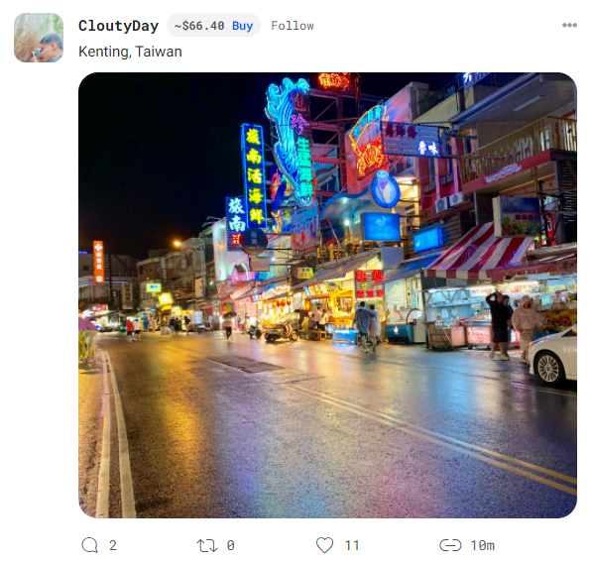591x562 pixels.
Task: Click the repost arrows icon
Action: (x=207, y=545)
